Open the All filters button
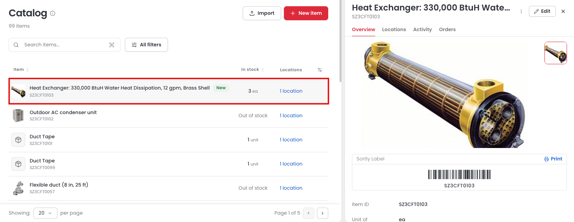The width and height of the screenshot is (574, 222). 146,45
